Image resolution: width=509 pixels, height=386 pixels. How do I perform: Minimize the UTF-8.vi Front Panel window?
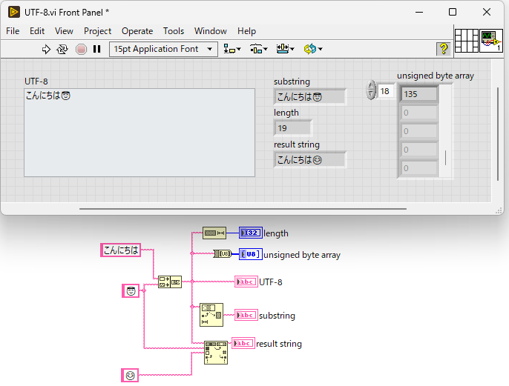tap(419, 13)
